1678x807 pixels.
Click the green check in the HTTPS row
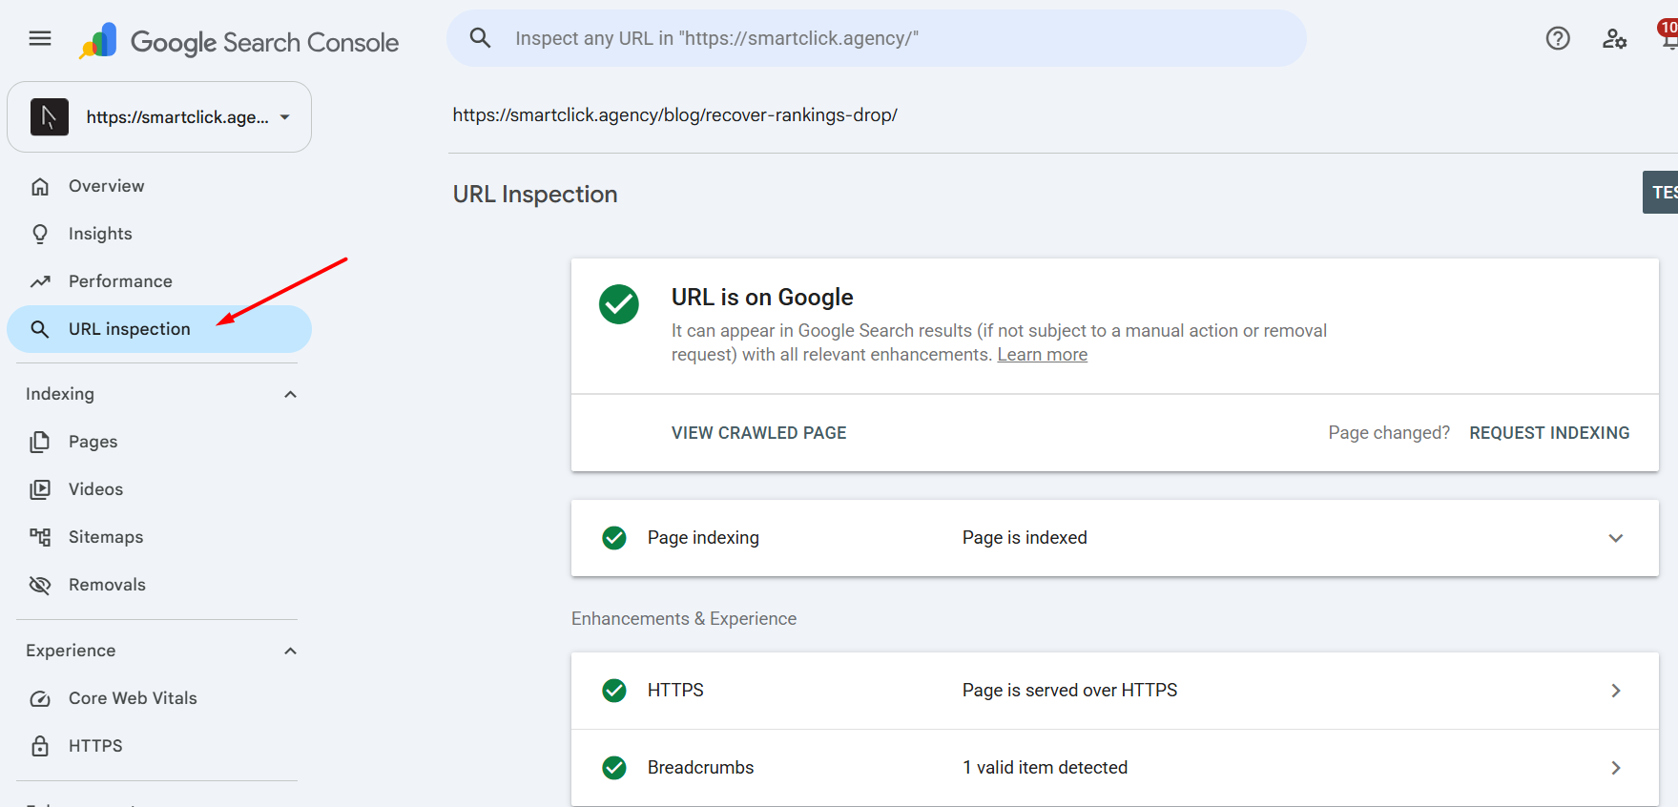pyautogui.click(x=614, y=691)
